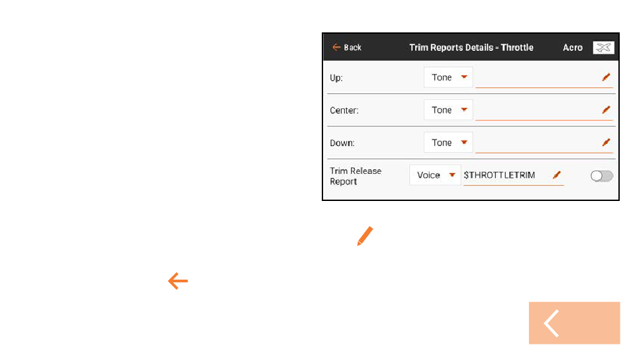Click the Back arrow icon in header
The image size is (629, 353).
tap(336, 48)
